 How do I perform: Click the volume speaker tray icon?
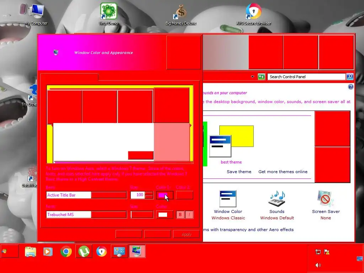[x=318, y=265]
